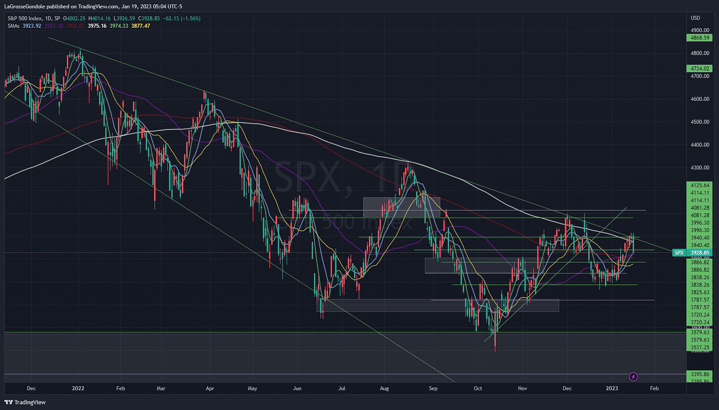719x410 pixels.
Task: Click the purple SMA value 3923.10
Action: coord(55,25)
